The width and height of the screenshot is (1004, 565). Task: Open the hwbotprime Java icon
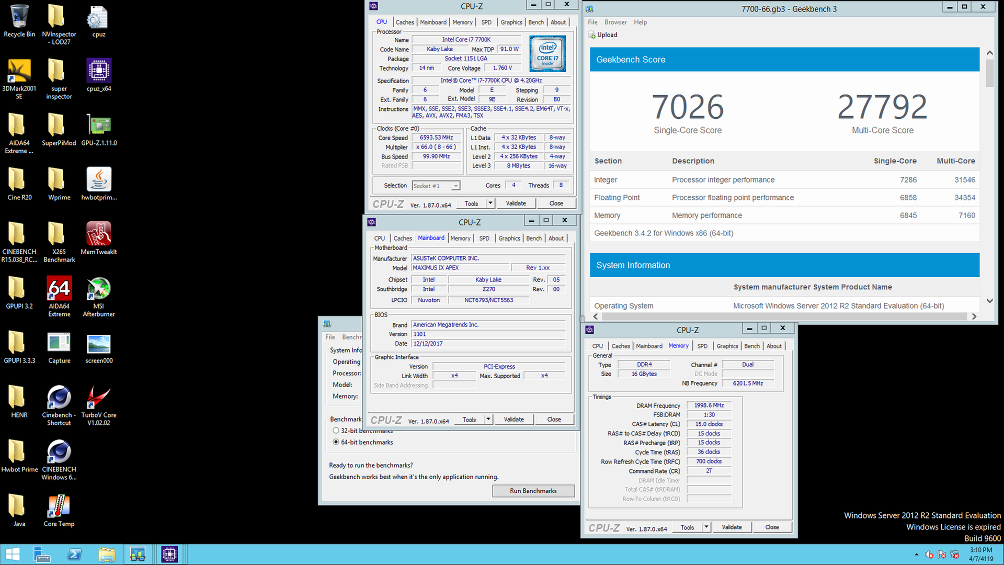pos(99,184)
